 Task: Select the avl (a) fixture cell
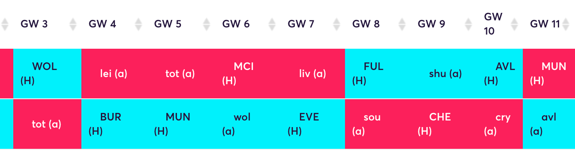549,124
